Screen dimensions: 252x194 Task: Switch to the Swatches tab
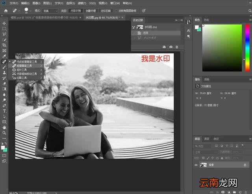(x=206, y=20)
